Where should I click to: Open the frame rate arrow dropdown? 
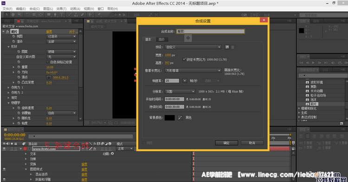pos(185,81)
